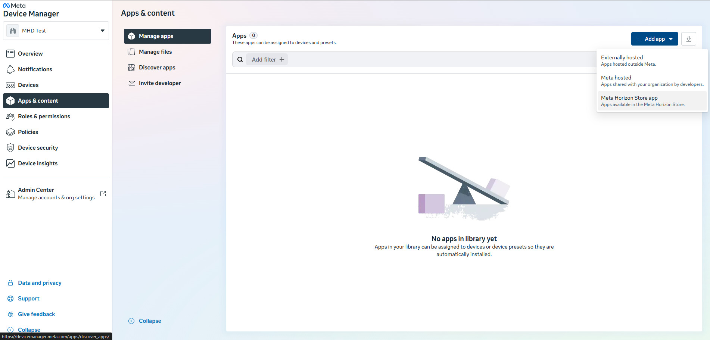Open the Support lifebuoy icon
The height and width of the screenshot is (340, 710).
click(10, 299)
